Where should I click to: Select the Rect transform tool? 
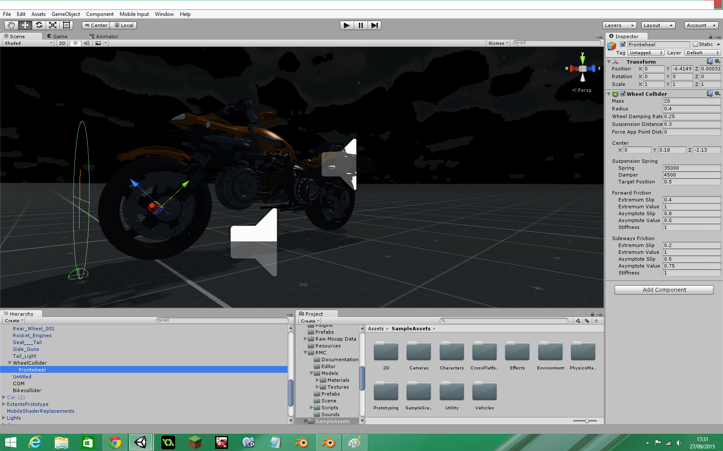pos(66,25)
